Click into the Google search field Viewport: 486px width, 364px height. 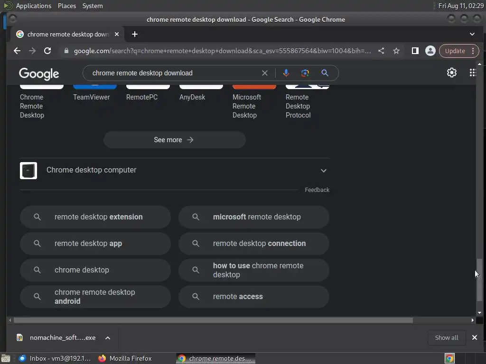pos(175,73)
